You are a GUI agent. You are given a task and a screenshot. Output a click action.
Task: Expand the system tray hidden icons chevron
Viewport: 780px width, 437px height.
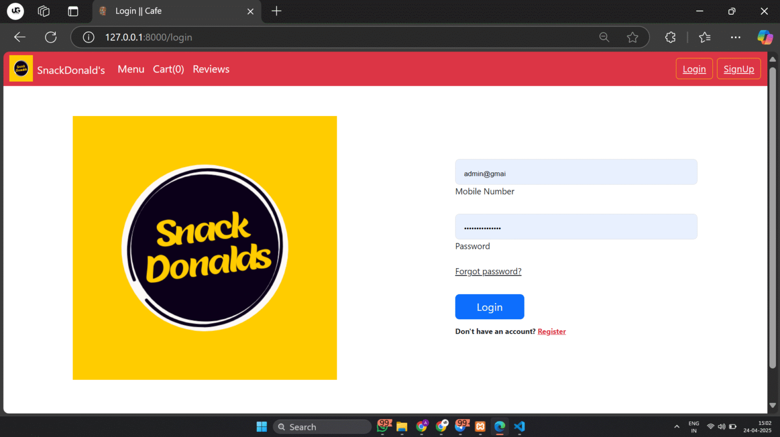[677, 426]
